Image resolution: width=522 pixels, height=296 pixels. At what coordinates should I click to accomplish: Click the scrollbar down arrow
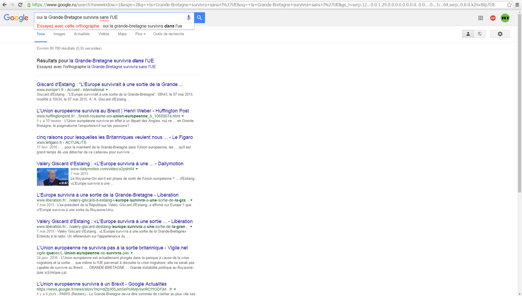point(520,294)
